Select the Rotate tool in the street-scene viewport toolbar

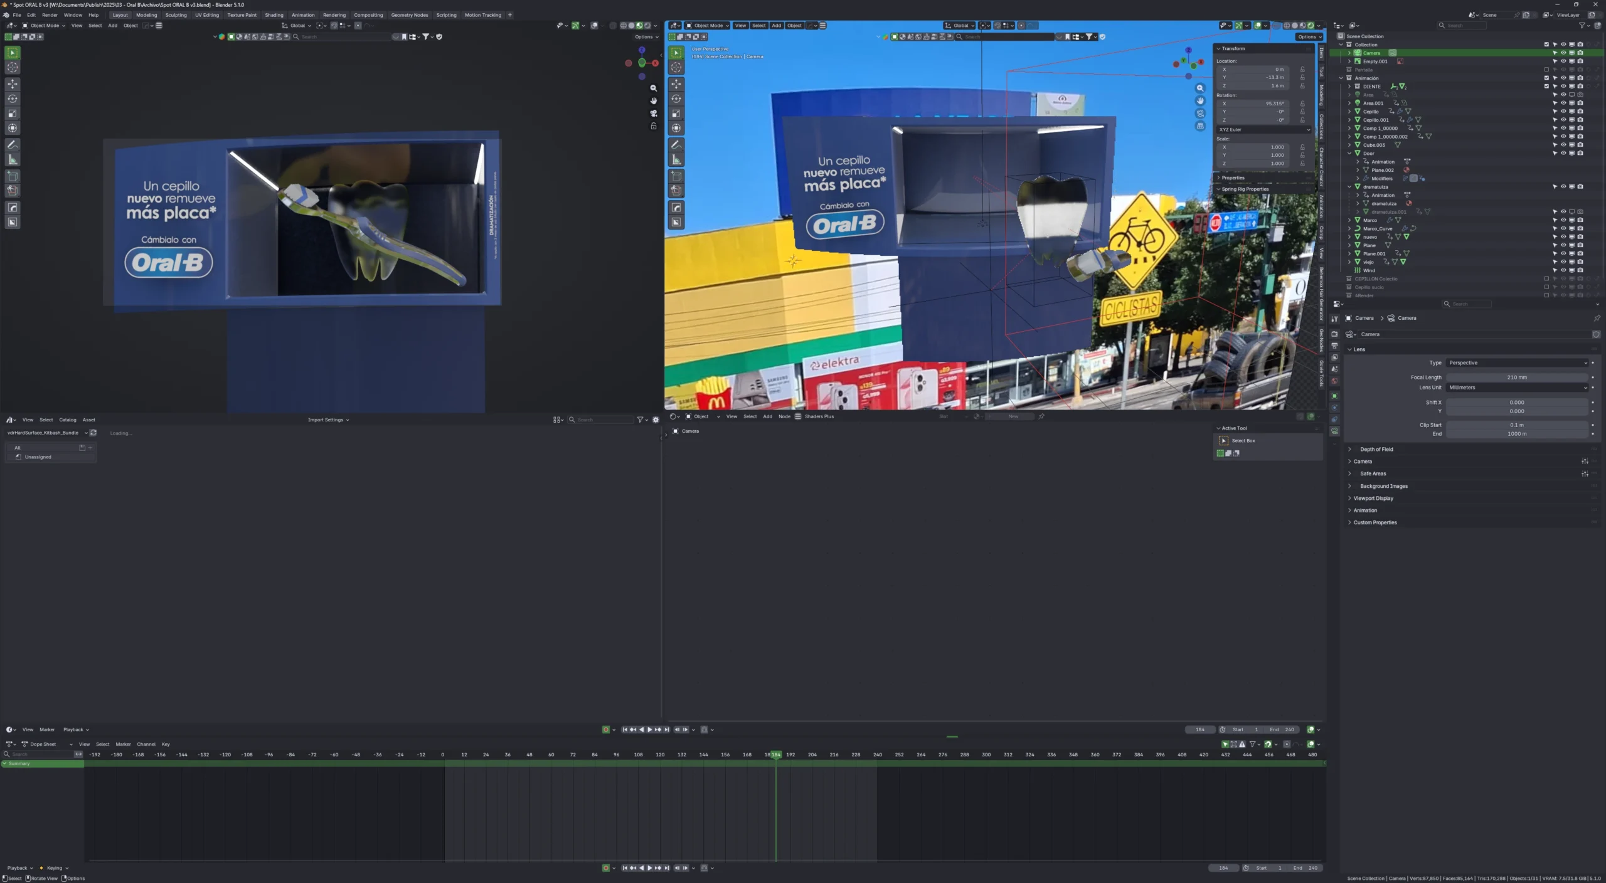coord(676,99)
